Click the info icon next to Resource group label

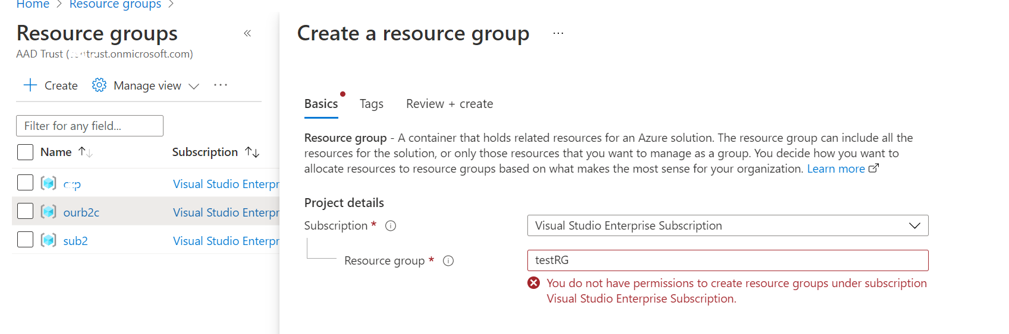pos(448,261)
